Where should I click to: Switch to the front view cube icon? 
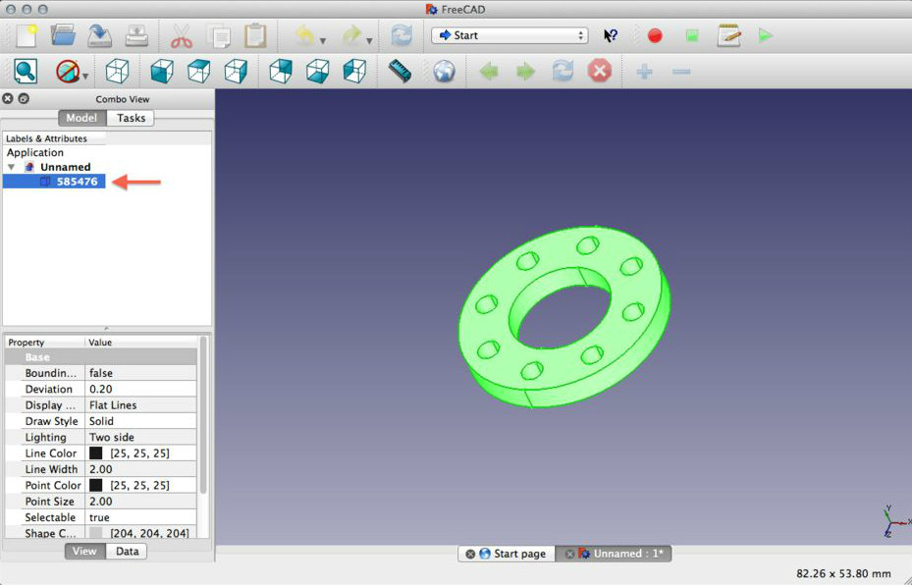162,72
